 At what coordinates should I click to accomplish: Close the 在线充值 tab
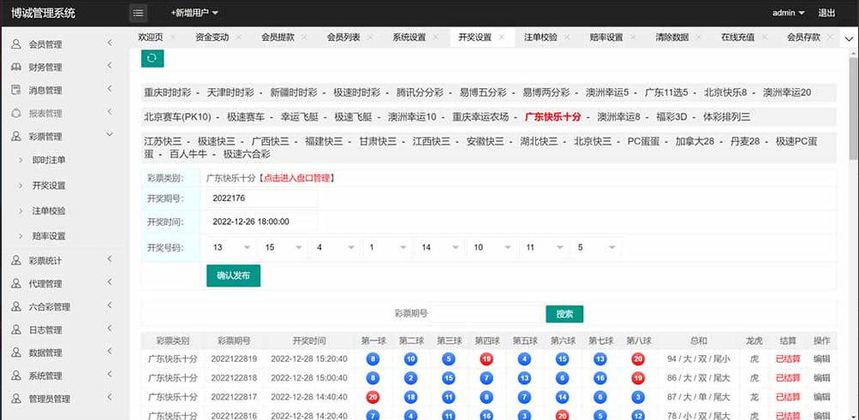pyautogui.click(x=764, y=37)
